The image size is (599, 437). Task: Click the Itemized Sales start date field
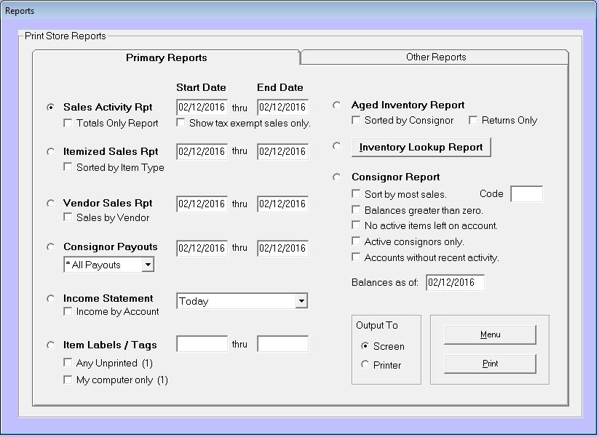point(202,151)
